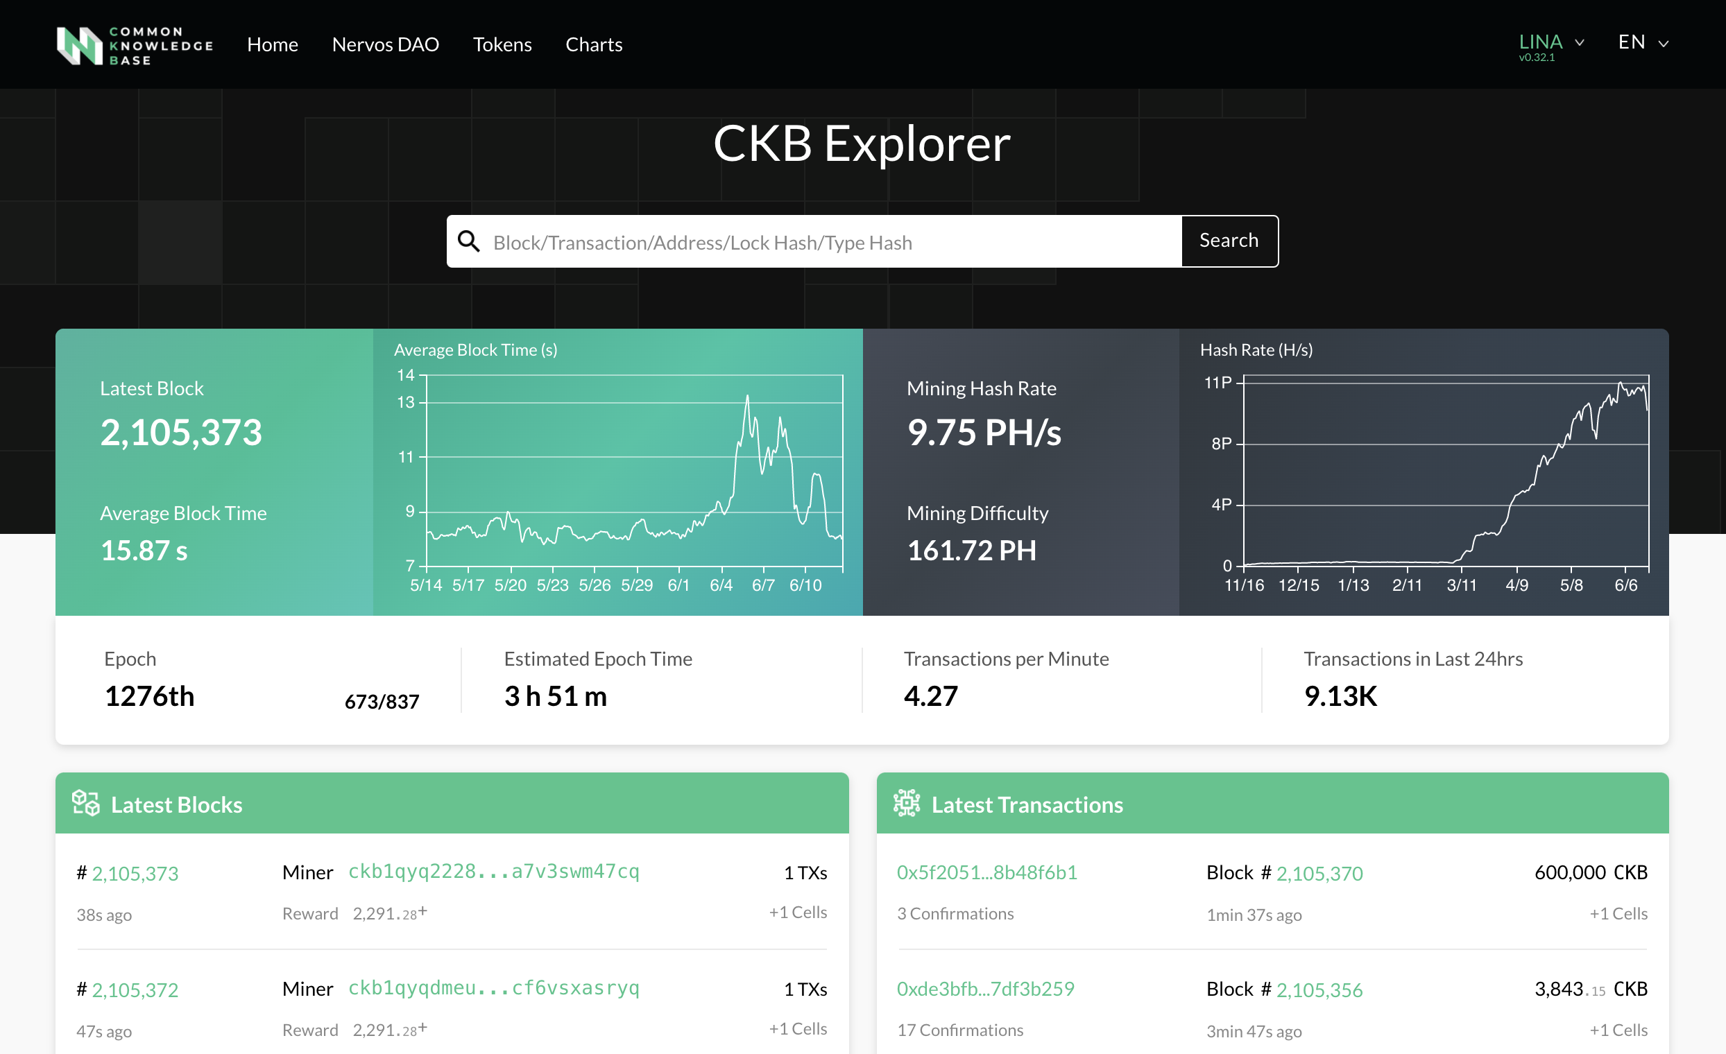Viewport: 1726px width, 1054px height.
Task: Click the 17 Confirmations label
Action: 960,1030
